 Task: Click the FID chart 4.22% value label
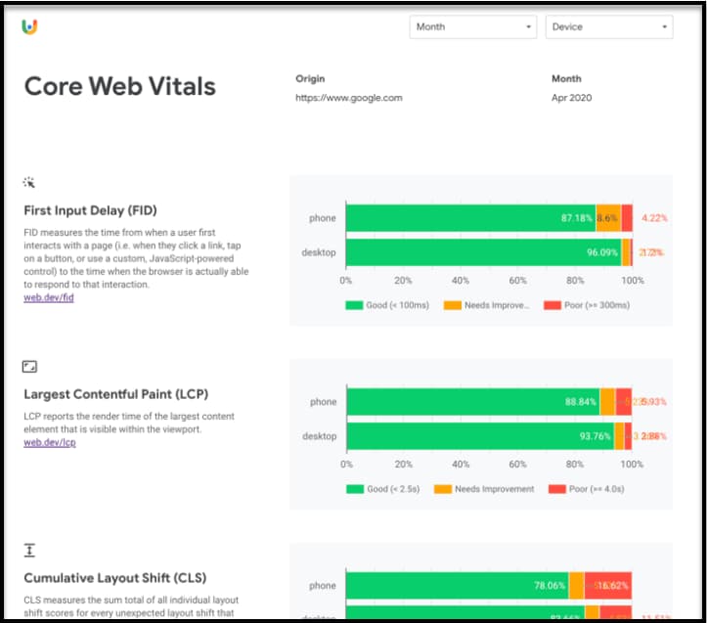pyautogui.click(x=654, y=218)
